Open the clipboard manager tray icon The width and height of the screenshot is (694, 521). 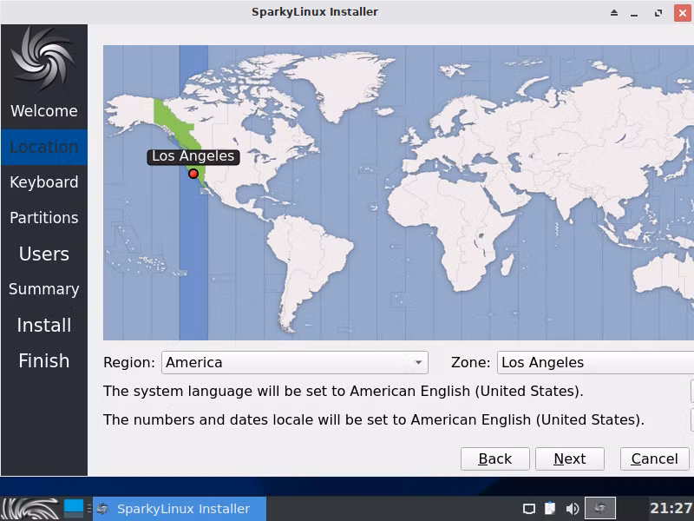[x=550, y=508]
